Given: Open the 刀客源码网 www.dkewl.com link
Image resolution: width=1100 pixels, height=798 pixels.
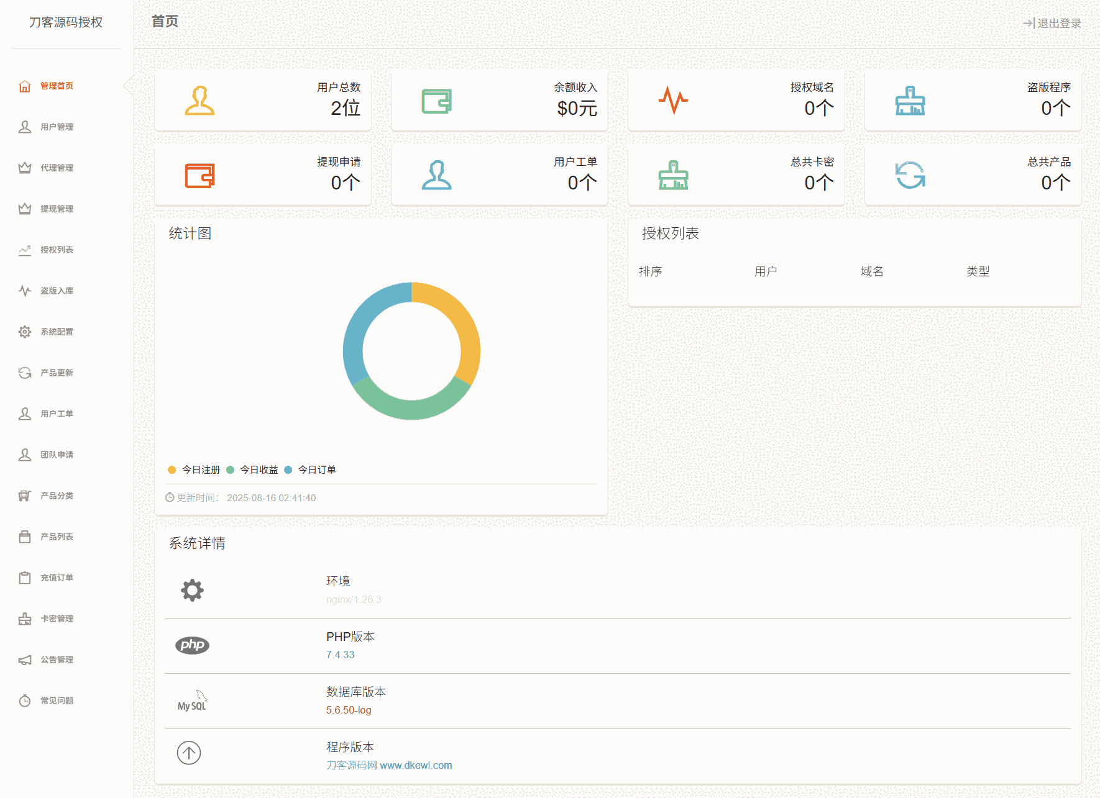Looking at the screenshot, I should (389, 765).
